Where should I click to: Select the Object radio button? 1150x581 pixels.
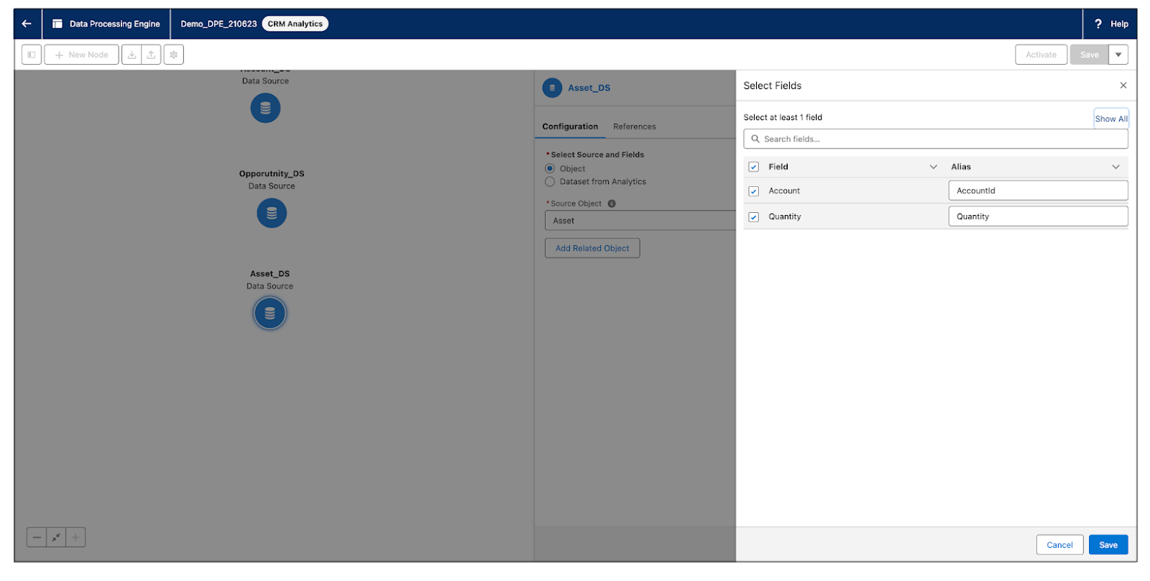[550, 168]
